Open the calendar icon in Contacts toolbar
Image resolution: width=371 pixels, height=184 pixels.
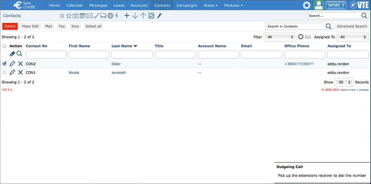(x=75, y=16)
